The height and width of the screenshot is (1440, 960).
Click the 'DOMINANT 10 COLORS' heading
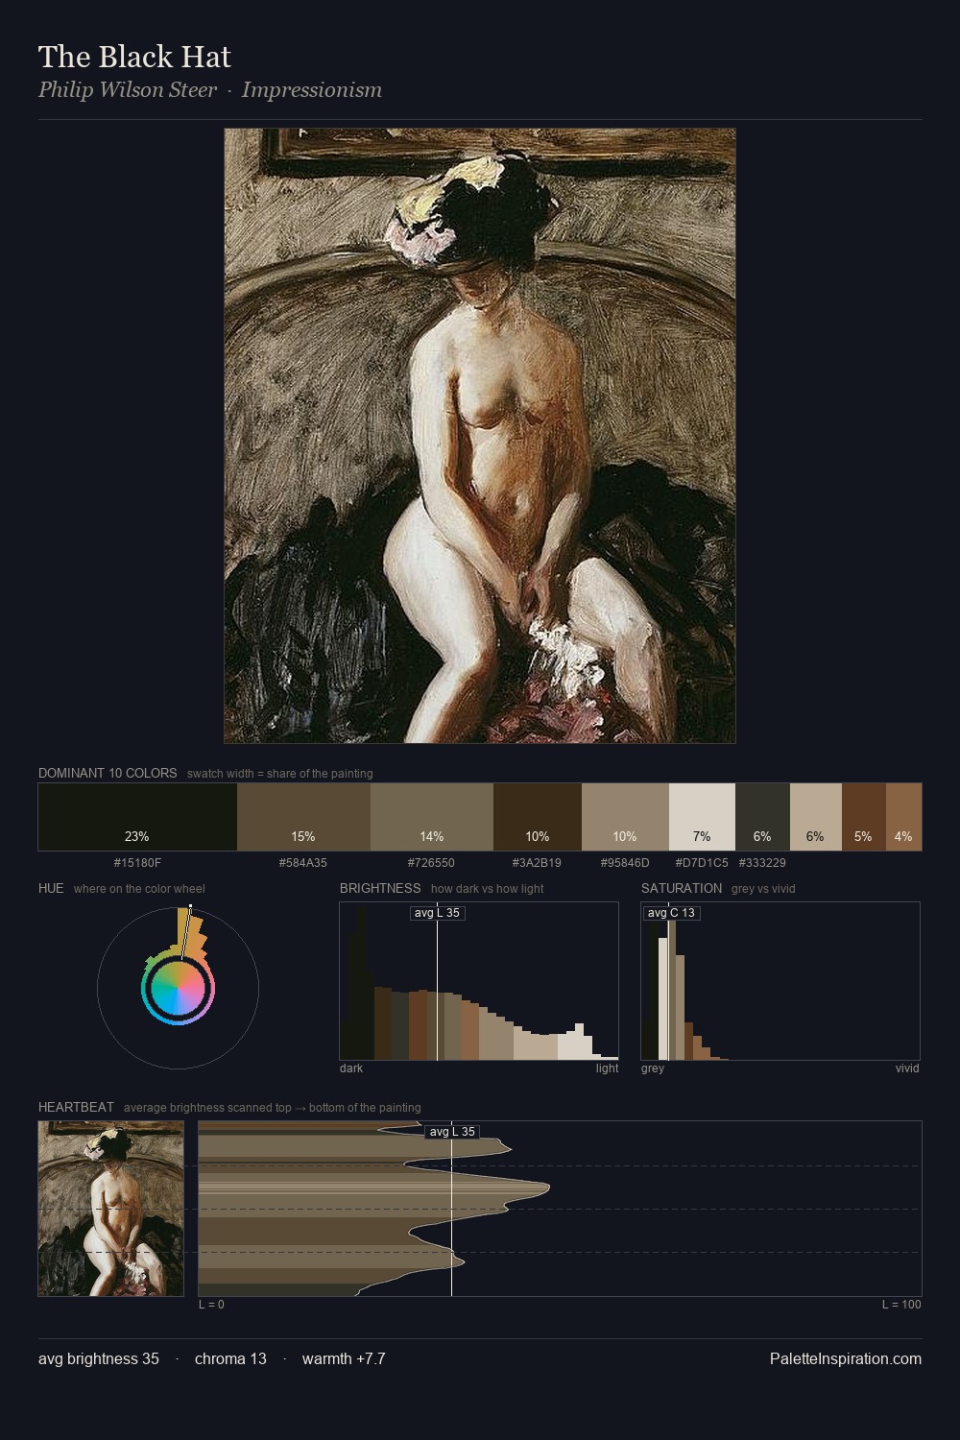tap(108, 773)
